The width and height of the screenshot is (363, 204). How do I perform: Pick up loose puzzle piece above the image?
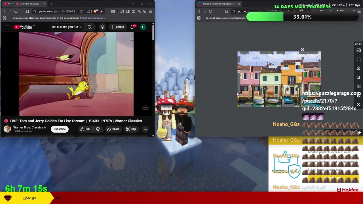(302, 50)
